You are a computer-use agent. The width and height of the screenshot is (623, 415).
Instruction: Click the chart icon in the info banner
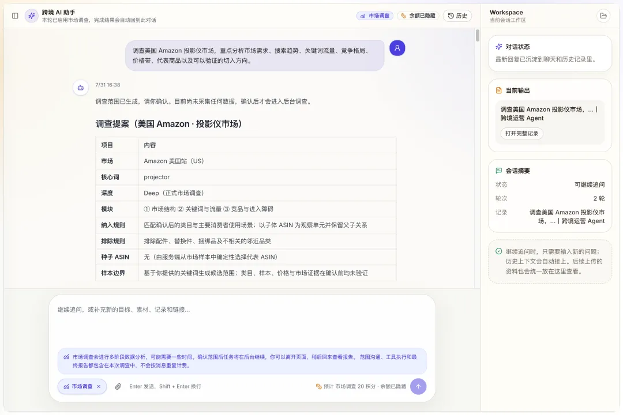click(x=66, y=357)
